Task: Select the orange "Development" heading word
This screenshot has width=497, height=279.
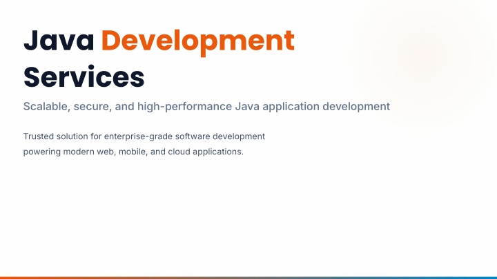Action: (197, 41)
